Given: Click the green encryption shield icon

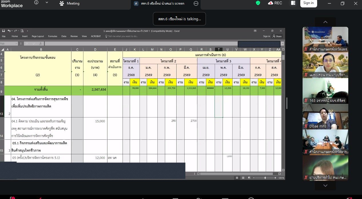Looking at the screenshot, I should point(258,3).
